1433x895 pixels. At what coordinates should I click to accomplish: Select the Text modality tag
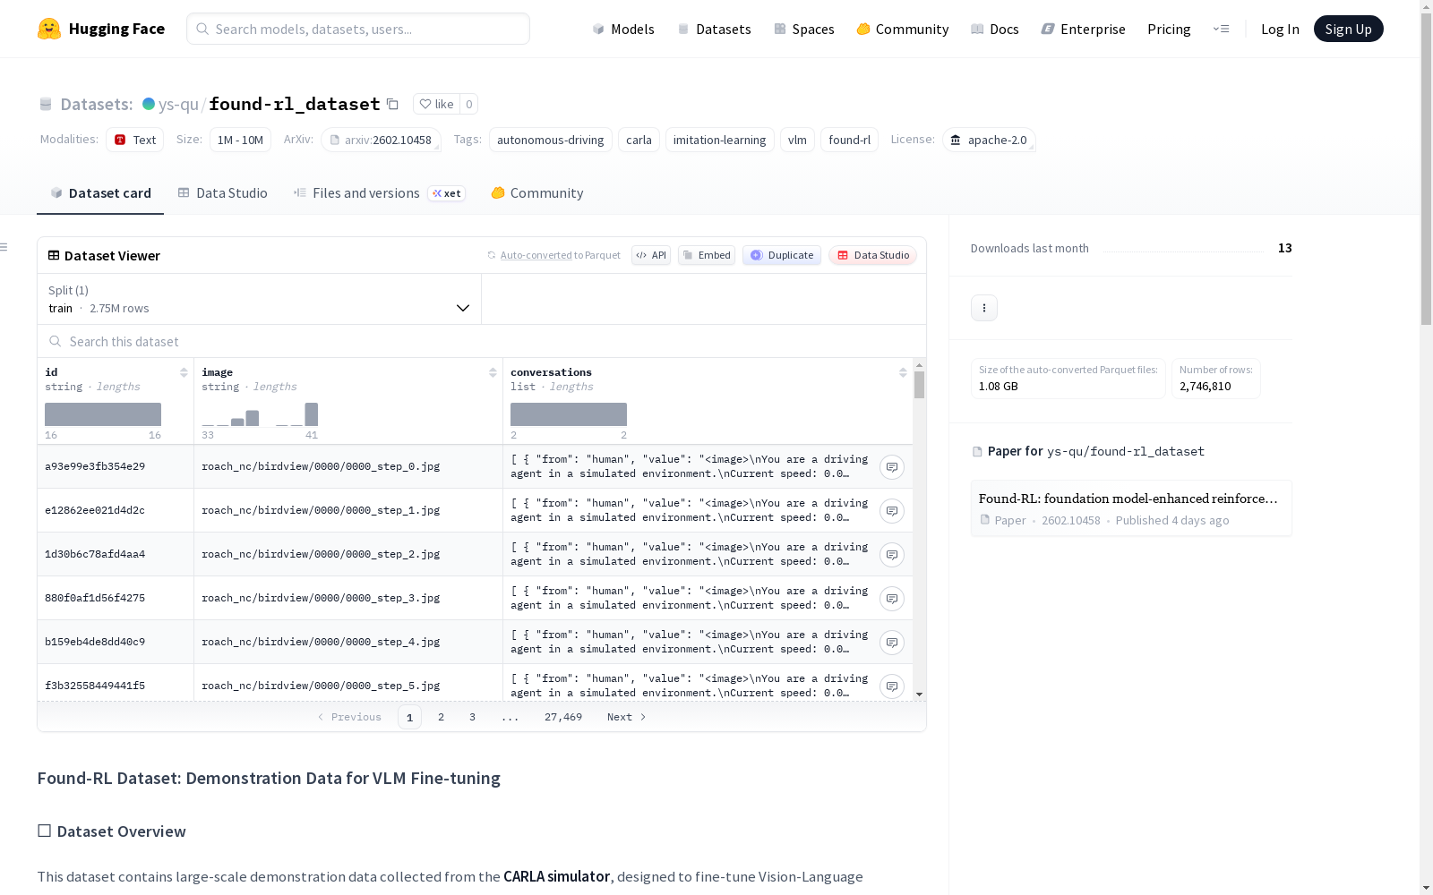tap(135, 140)
